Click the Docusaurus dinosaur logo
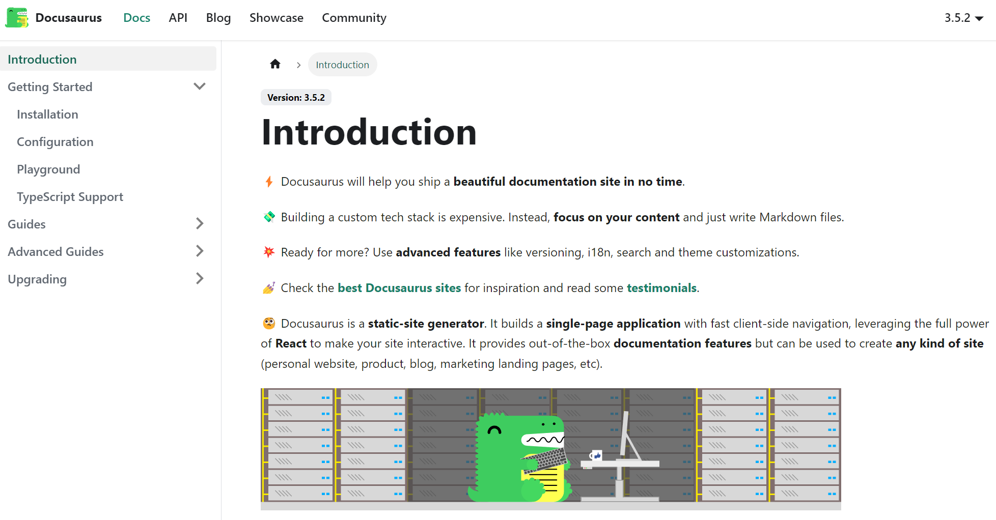This screenshot has width=996, height=520. tap(17, 18)
